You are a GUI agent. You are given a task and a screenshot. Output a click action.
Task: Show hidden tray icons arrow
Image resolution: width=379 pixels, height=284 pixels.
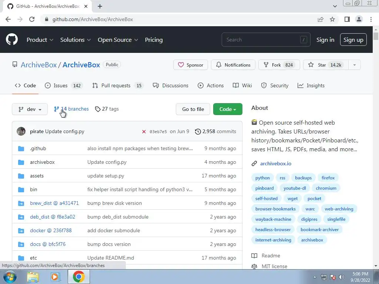pos(315,277)
